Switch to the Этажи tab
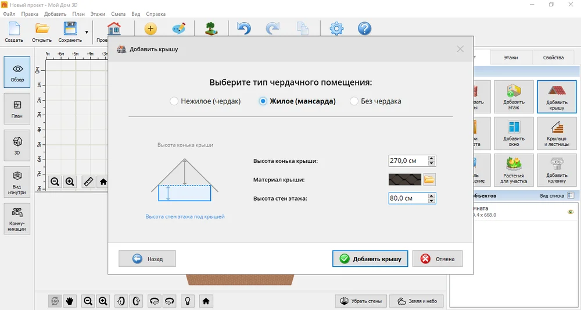 pos(511,58)
